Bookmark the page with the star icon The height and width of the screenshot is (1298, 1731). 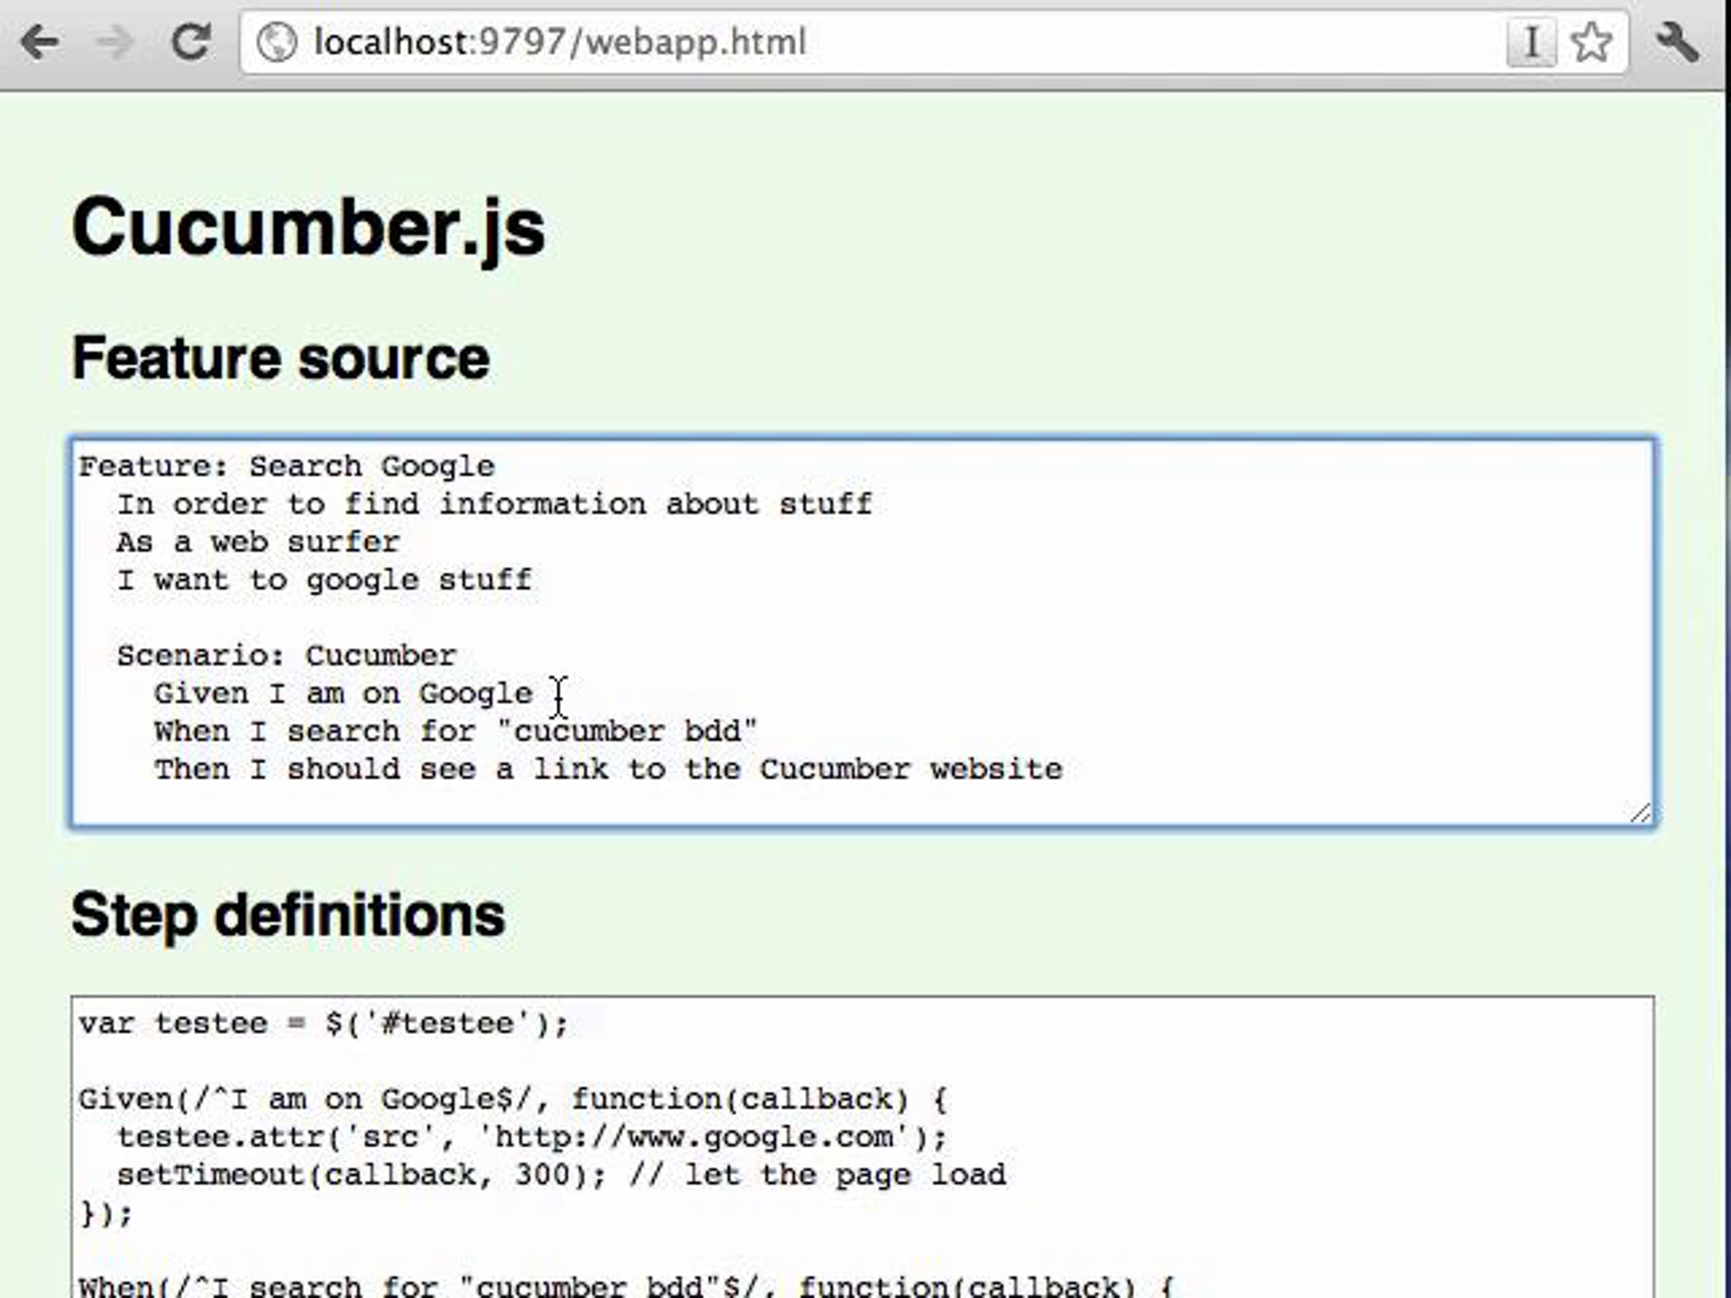[1592, 43]
